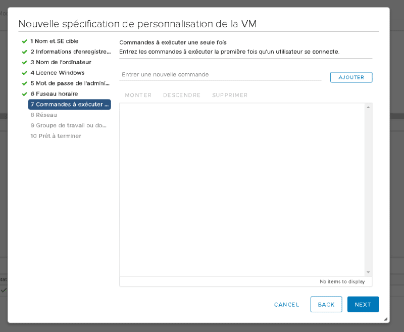
Task: Click scroll down arrow in command list
Action: [x=368, y=272]
